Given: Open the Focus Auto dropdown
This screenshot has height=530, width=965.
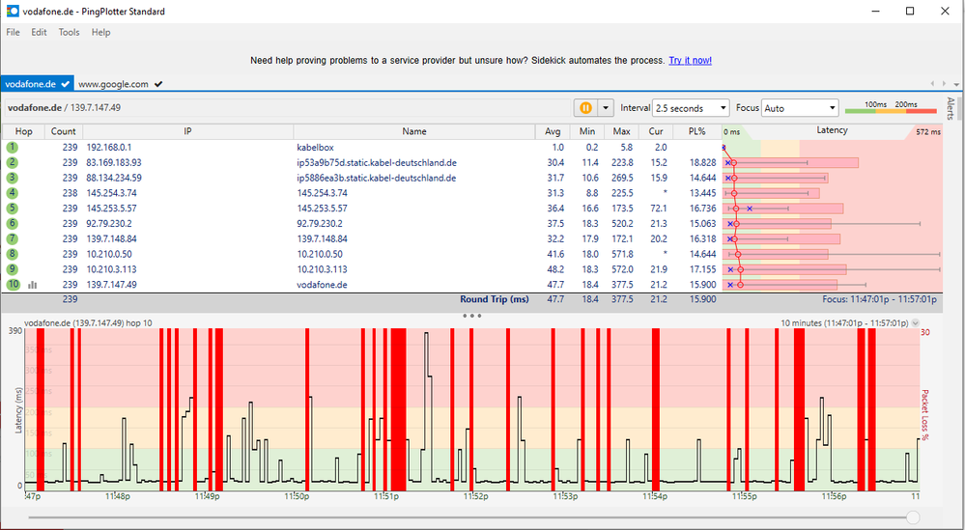Looking at the screenshot, I should coord(800,108).
